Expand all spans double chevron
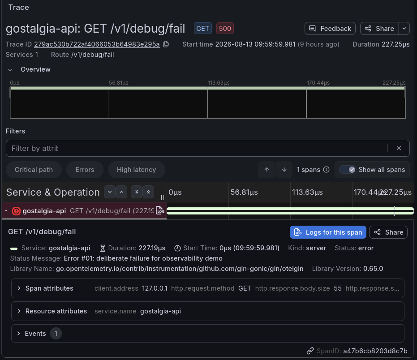This screenshot has height=360, width=417. [137, 192]
